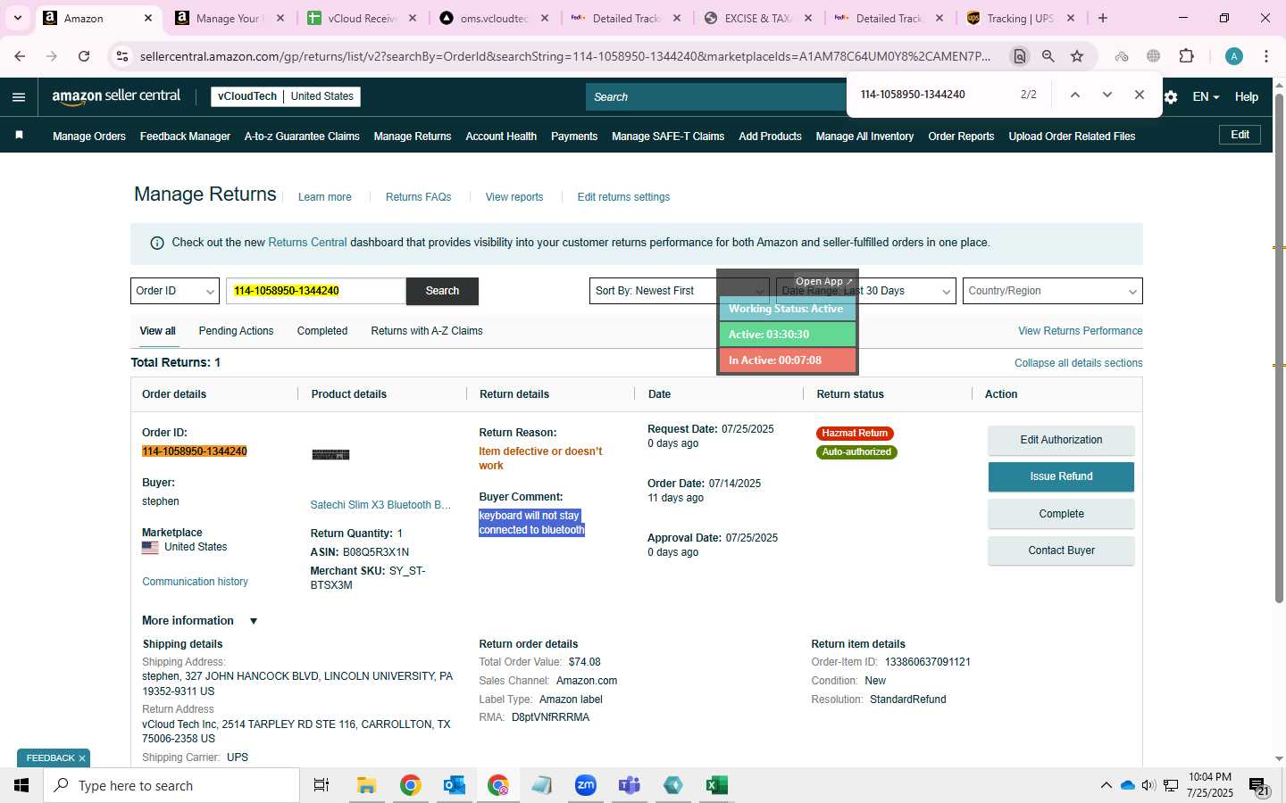Switch to the Completed tab
1286x803 pixels.
[x=322, y=331]
